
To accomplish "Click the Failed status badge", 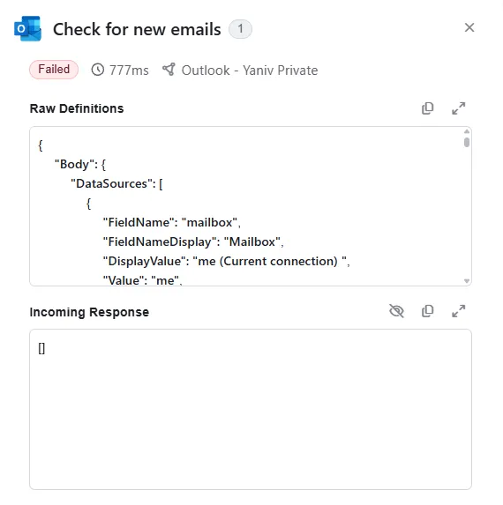I will 54,70.
